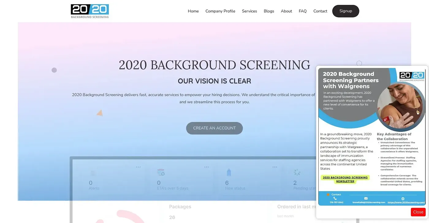
Task: Open the Alerts card ellipsis menu
Action: click(139, 167)
